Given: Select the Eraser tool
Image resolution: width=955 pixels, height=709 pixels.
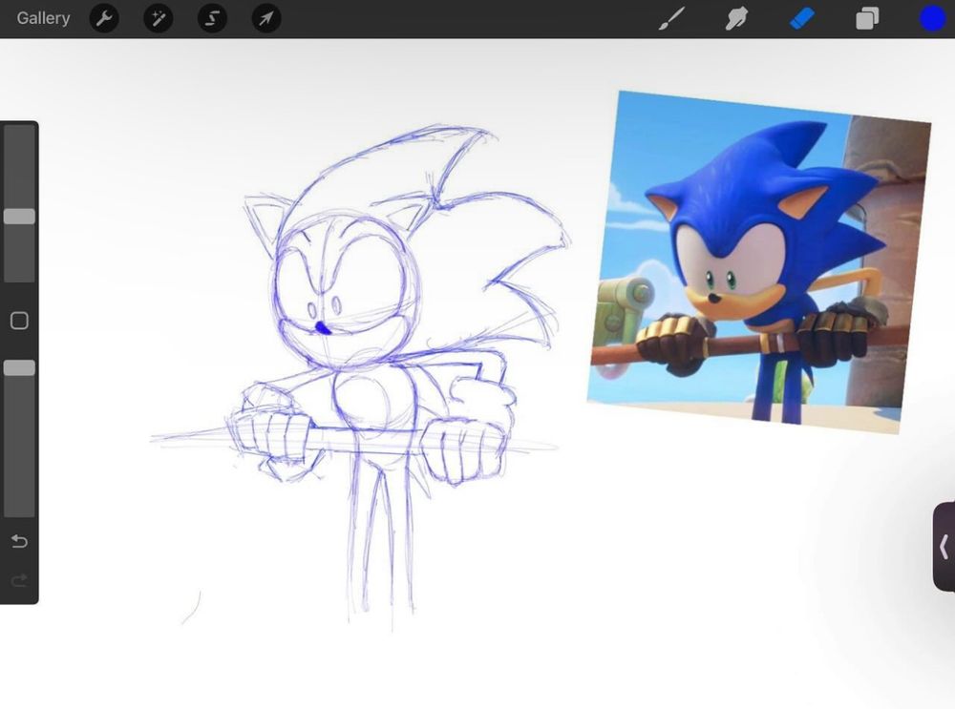Looking at the screenshot, I should (x=801, y=18).
